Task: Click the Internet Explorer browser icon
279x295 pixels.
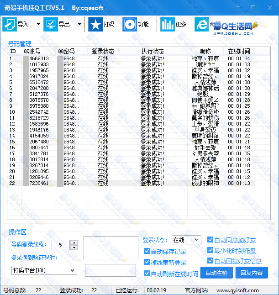Action: point(201,24)
